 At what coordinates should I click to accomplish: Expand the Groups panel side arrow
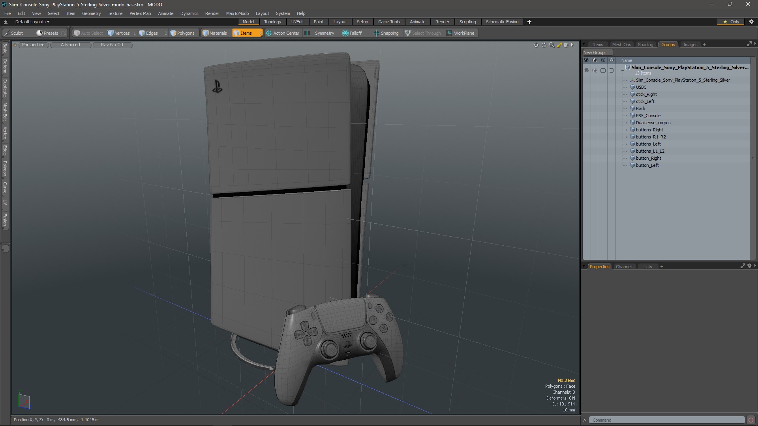pyautogui.click(x=755, y=44)
